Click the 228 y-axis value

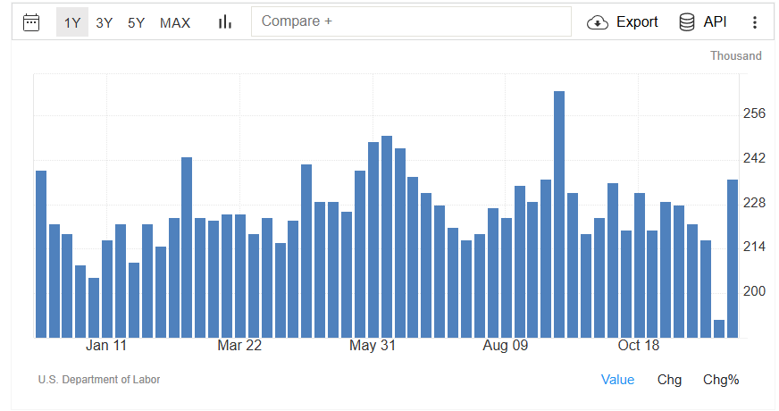coord(754,203)
